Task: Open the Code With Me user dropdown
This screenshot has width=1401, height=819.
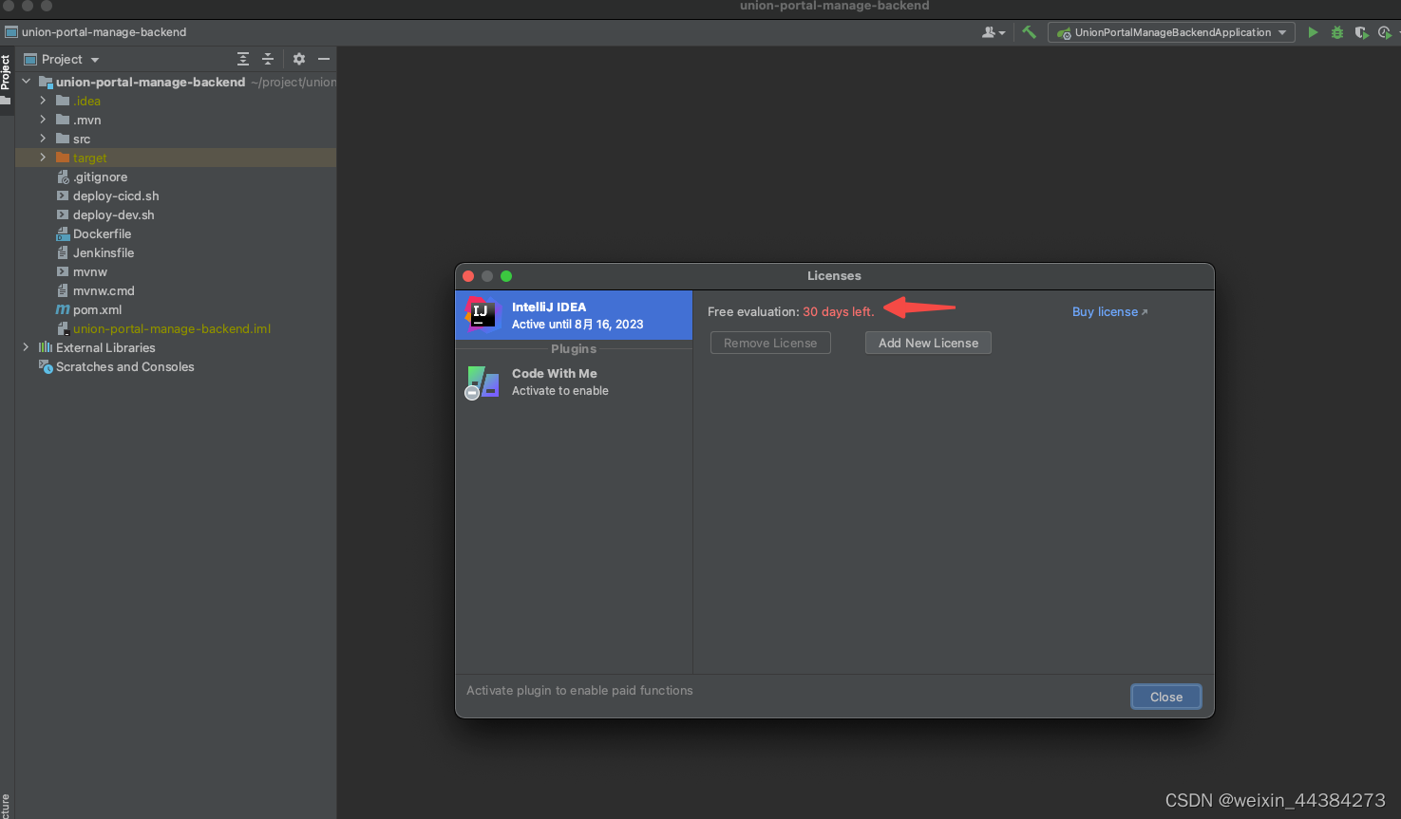Action: coord(994,32)
